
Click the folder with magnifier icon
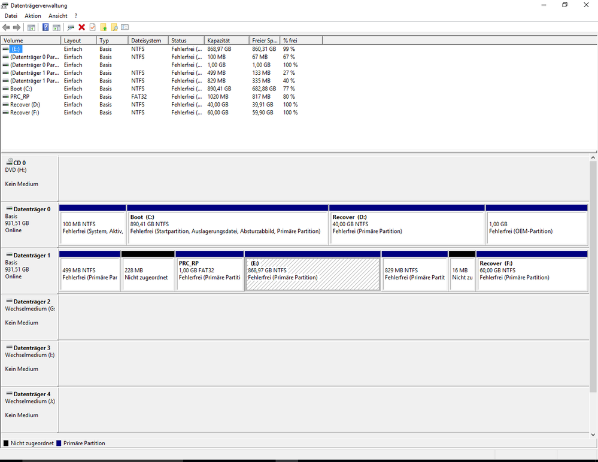(114, 28)
